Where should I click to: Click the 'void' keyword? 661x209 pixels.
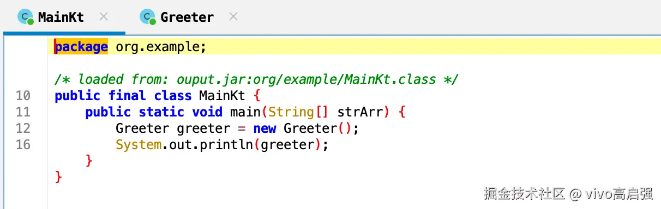(207, 112)
